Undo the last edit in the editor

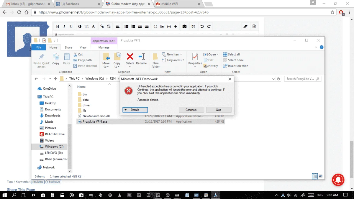pyautogui.click(x=202, y=26)
